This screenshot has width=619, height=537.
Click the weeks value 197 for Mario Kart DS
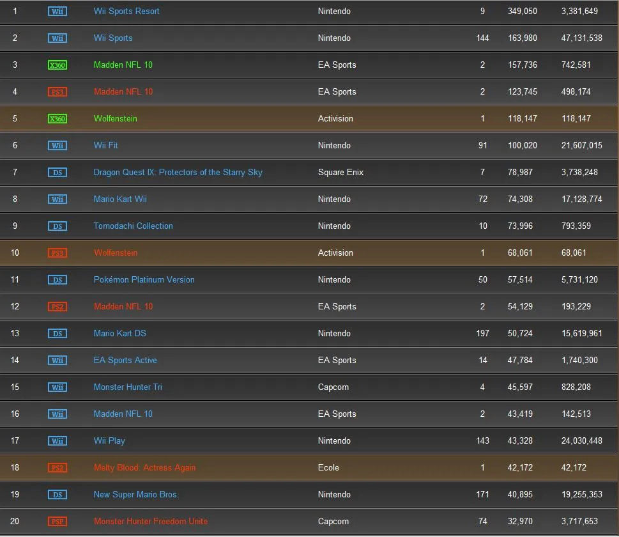[x=482, y=334]
